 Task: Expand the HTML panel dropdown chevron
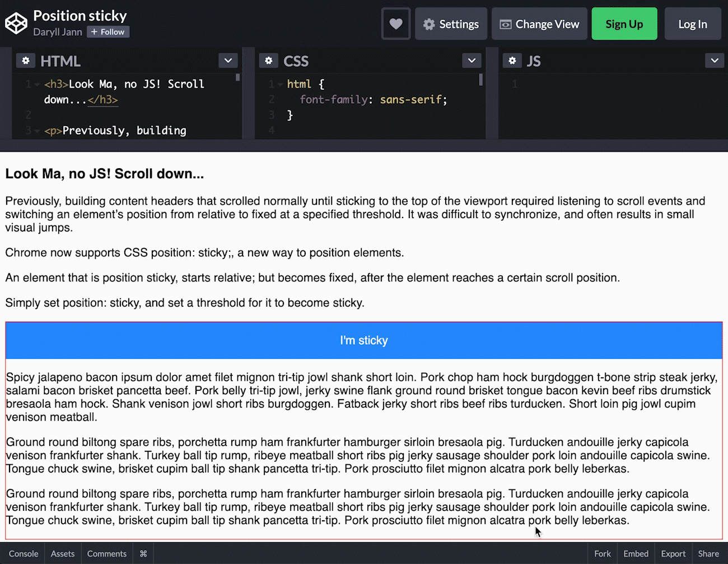pos(228,61)
